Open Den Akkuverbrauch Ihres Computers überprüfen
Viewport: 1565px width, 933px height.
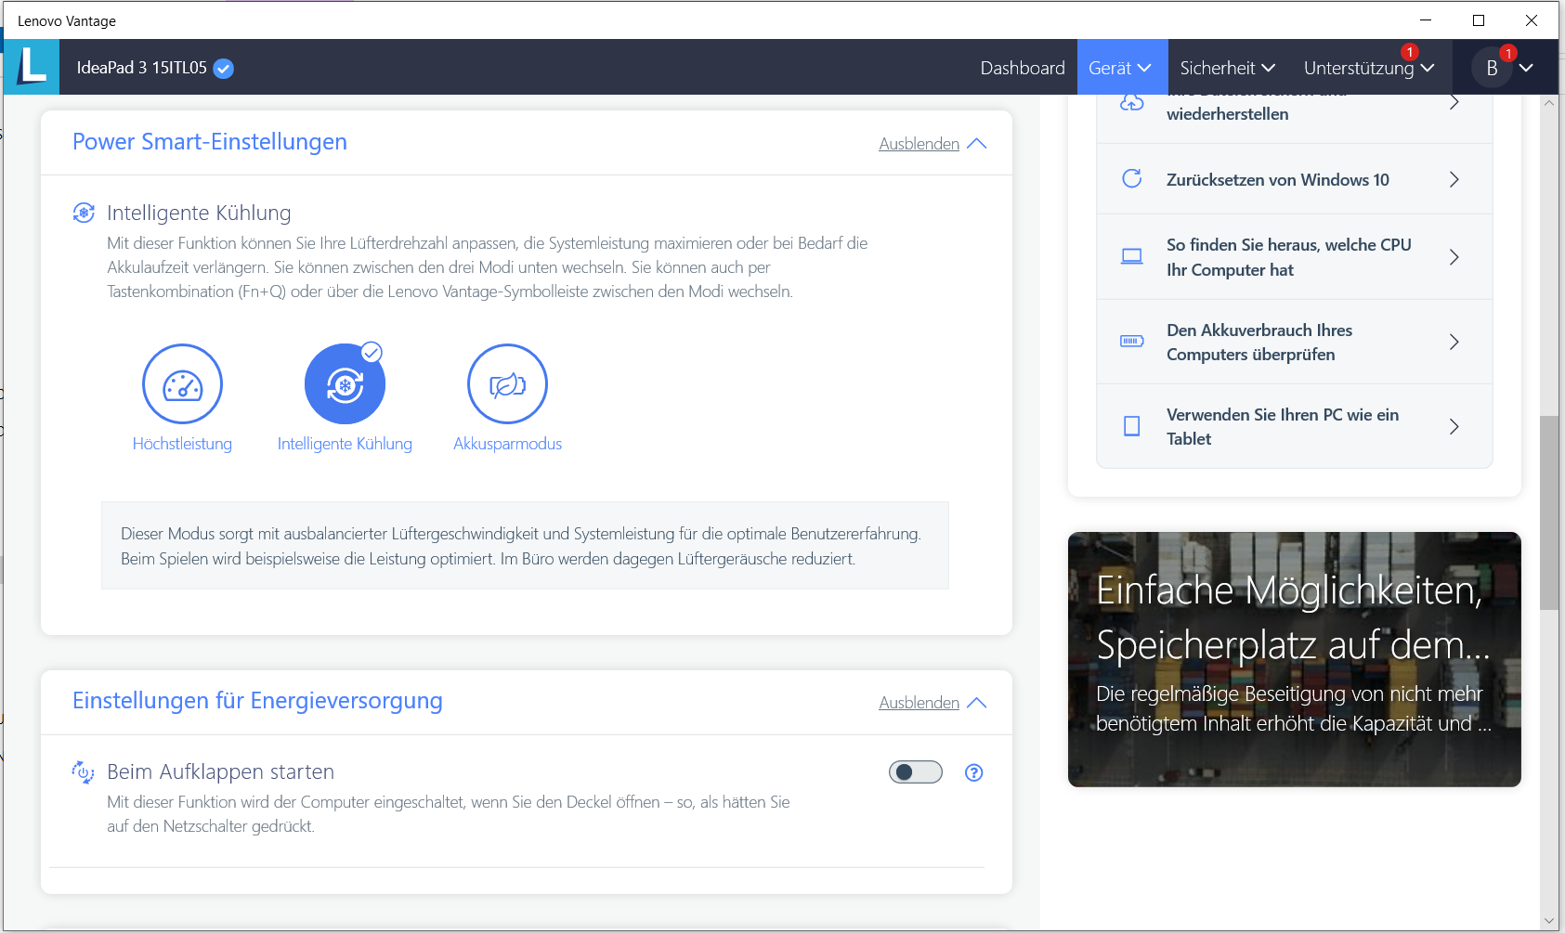(x=1295, y=342)
